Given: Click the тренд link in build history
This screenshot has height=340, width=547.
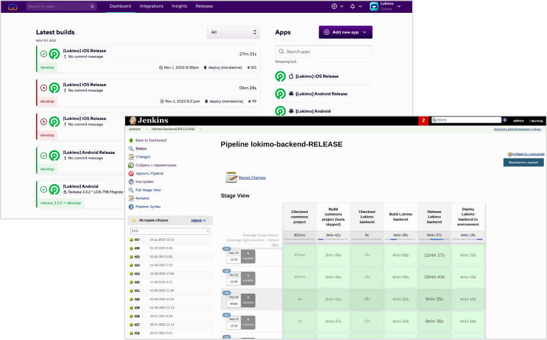Looking at the screenshot, I should [196, 221].
